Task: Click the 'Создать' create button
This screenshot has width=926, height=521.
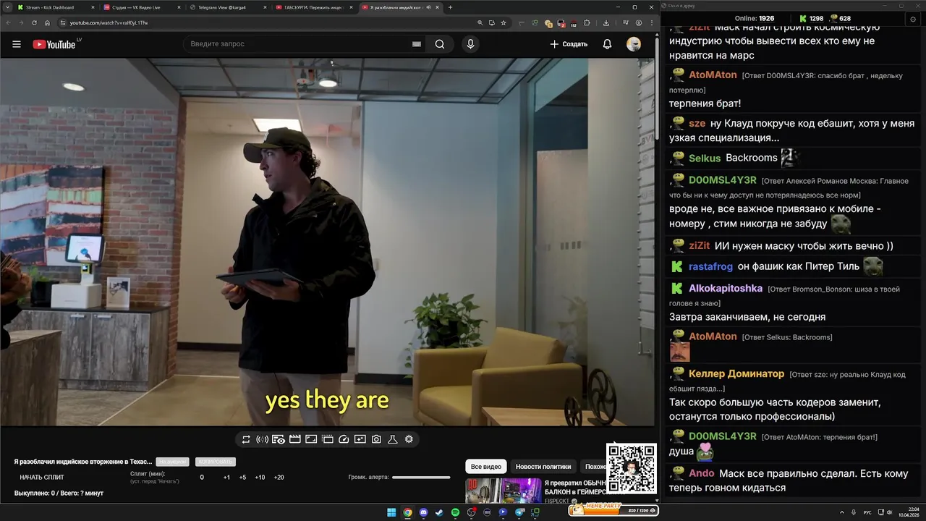Action: (569, 44)
